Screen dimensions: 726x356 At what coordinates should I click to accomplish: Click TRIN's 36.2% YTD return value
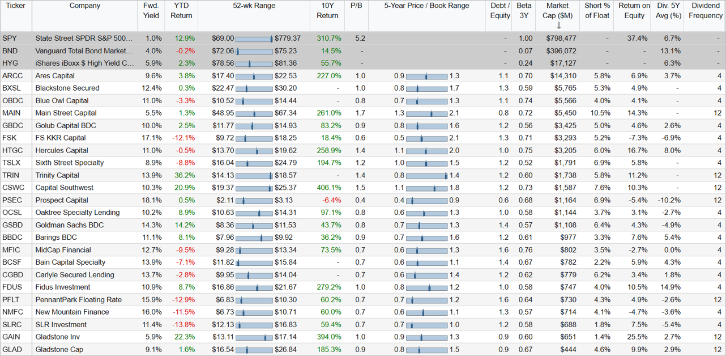coord(185,175)
